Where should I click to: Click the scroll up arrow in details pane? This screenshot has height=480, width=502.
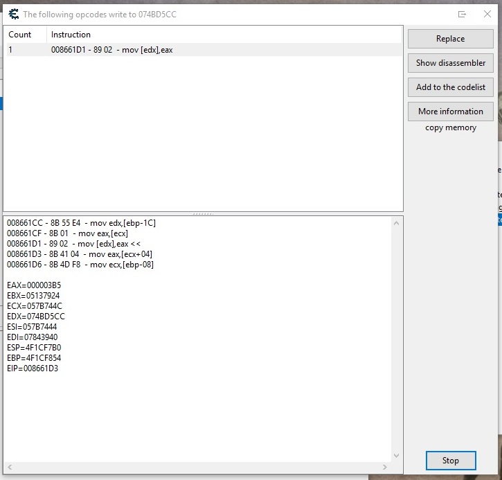click(x=396, y=223)
